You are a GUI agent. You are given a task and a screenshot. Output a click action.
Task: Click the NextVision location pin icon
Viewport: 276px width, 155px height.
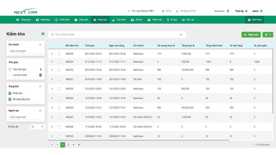pos(228,11)
